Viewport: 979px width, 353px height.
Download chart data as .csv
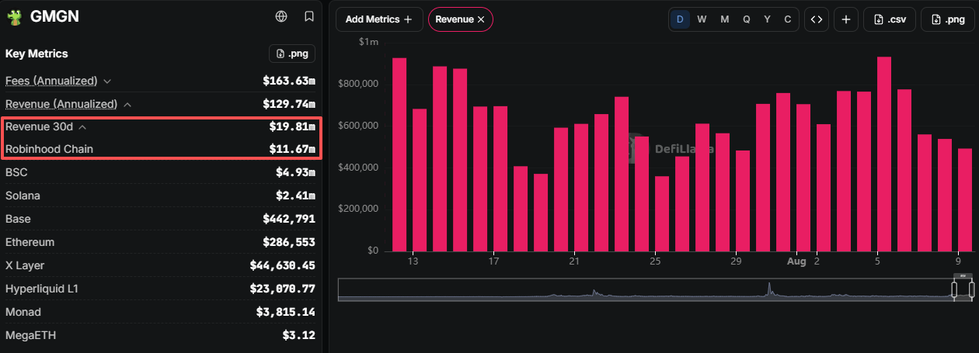[890, 19]
